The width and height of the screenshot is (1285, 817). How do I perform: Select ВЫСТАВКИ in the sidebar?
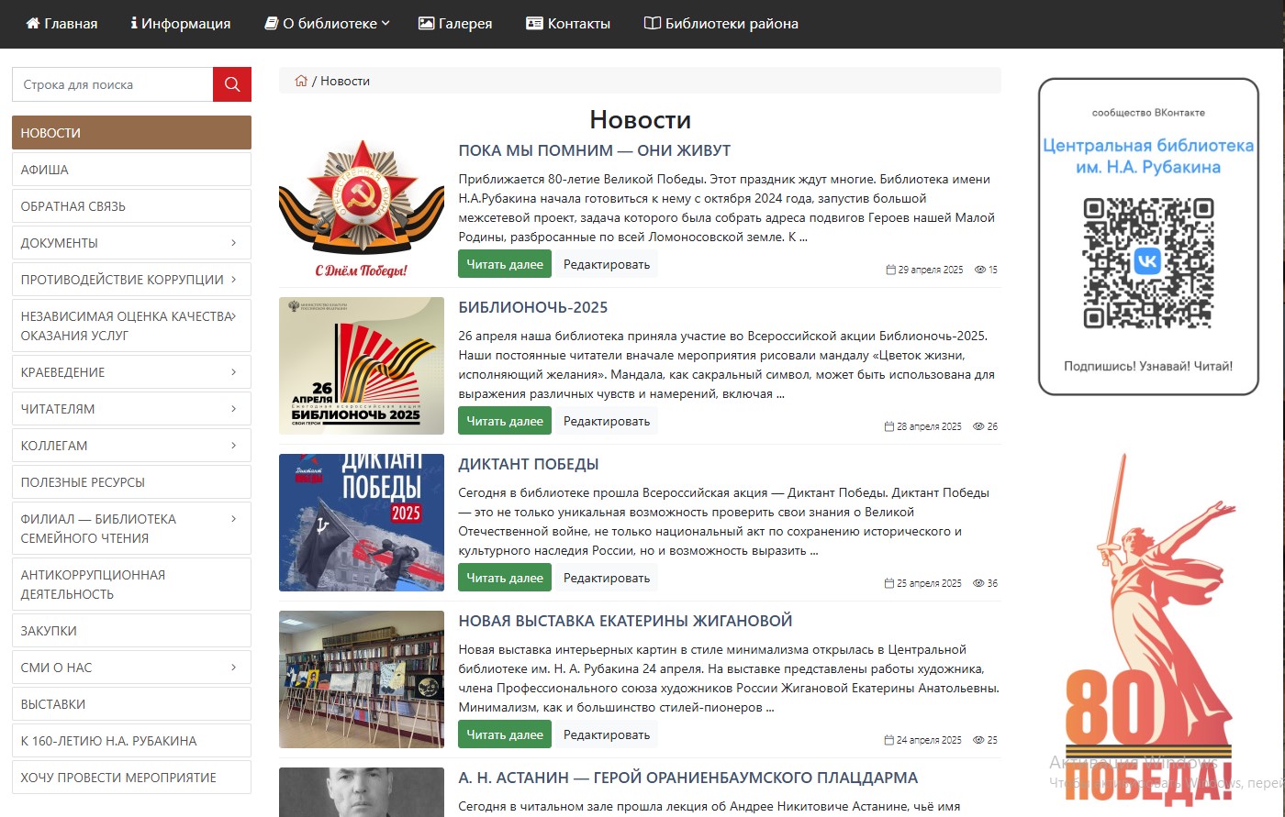point(131,704)
